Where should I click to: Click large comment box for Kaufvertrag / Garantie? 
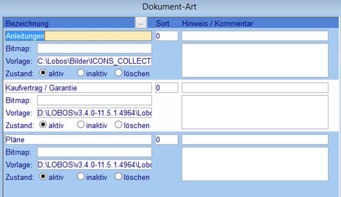255,112
